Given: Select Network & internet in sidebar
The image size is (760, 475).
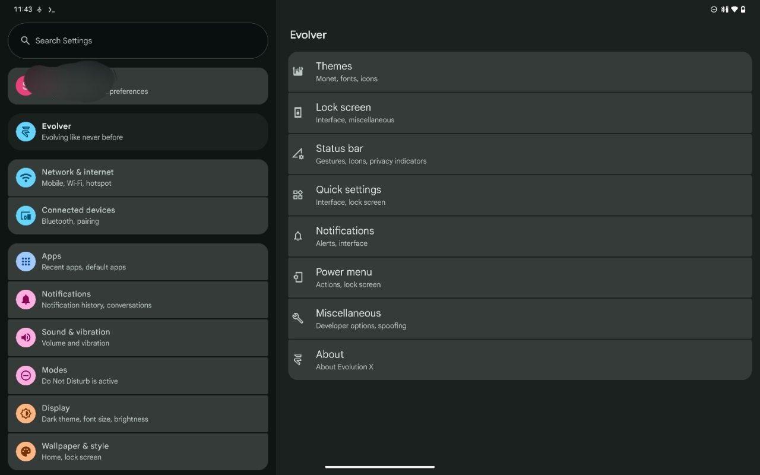Looking at the screenshot, I should pyautogui.click(x=138, y=178).
